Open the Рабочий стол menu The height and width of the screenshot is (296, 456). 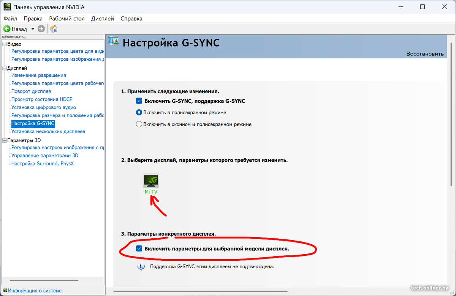click(x=67, y=18)
